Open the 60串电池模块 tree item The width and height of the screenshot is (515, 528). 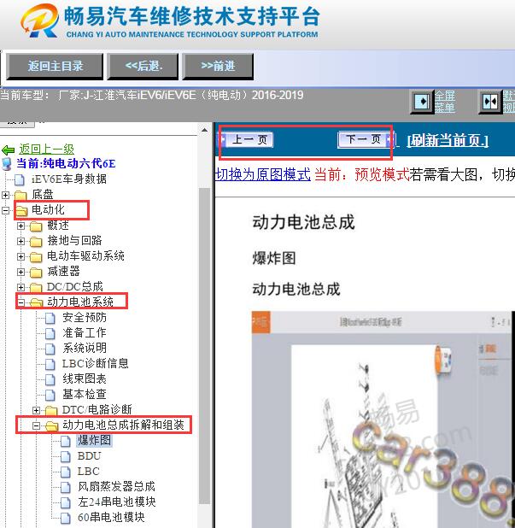(x=111, y=517)
